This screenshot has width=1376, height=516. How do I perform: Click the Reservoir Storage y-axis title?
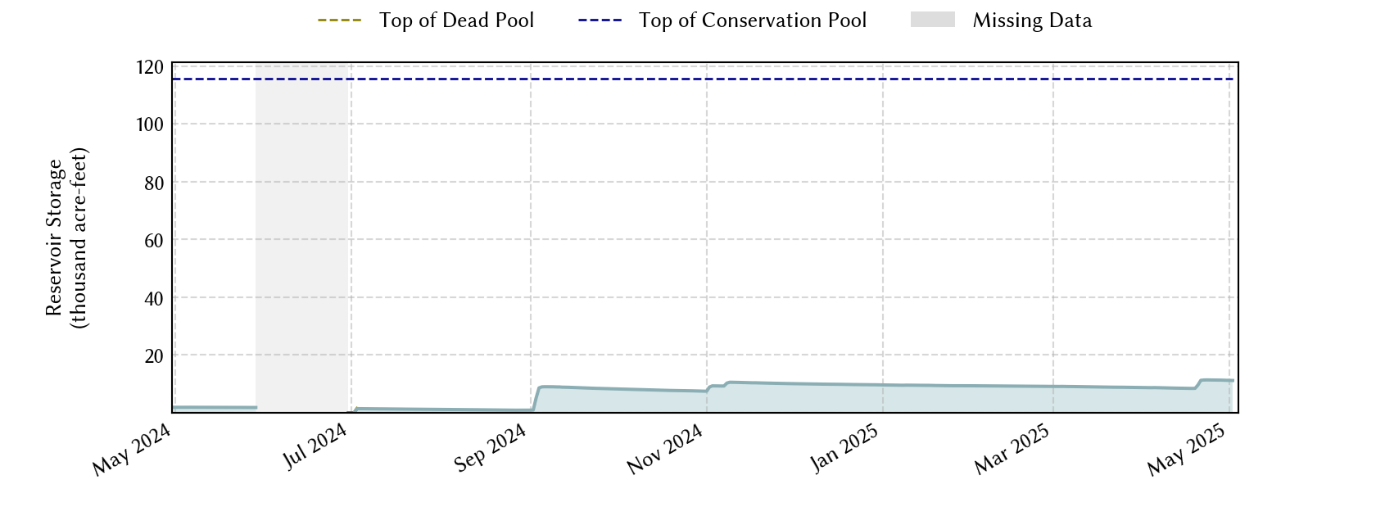click(66, 238)
